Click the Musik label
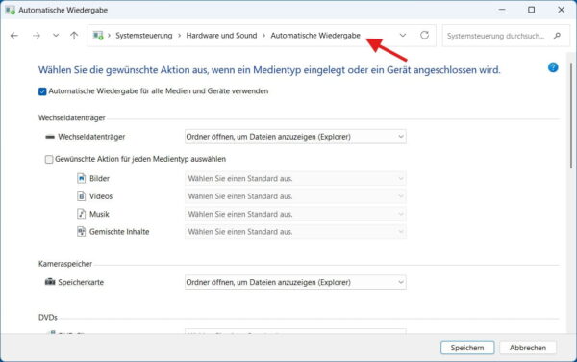This screenshot has width=577, height=362. [99, 214]
